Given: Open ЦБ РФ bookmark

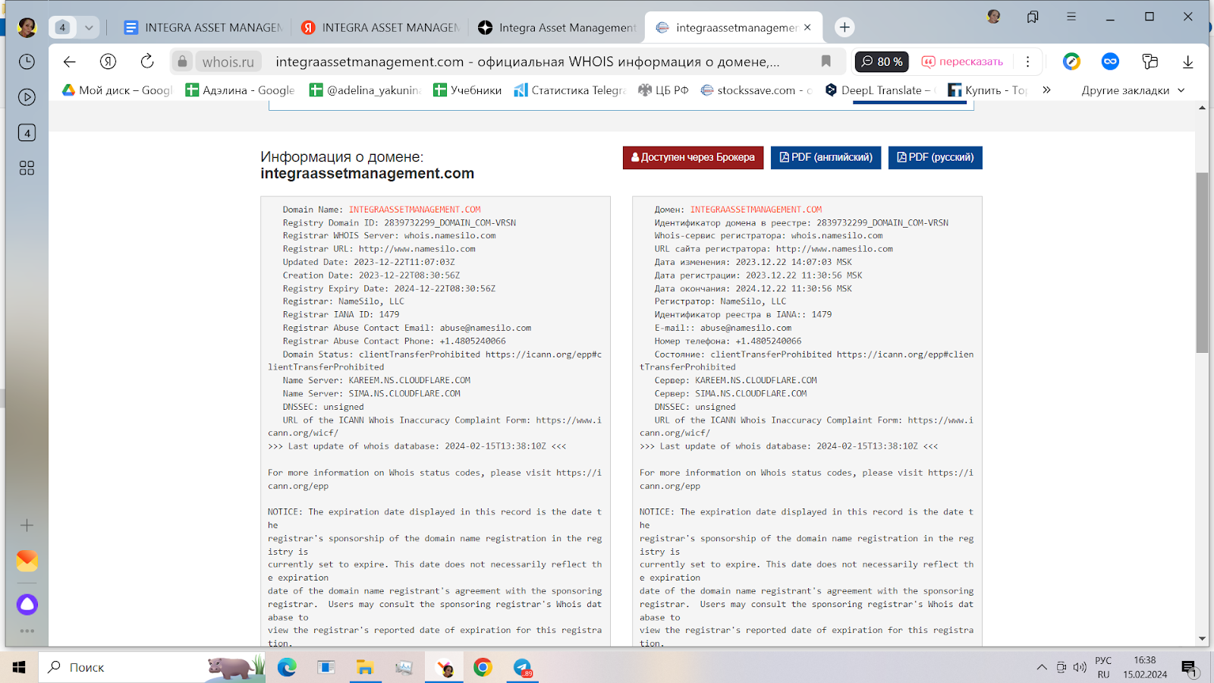Looking at the screenshot, I should 663,90.
